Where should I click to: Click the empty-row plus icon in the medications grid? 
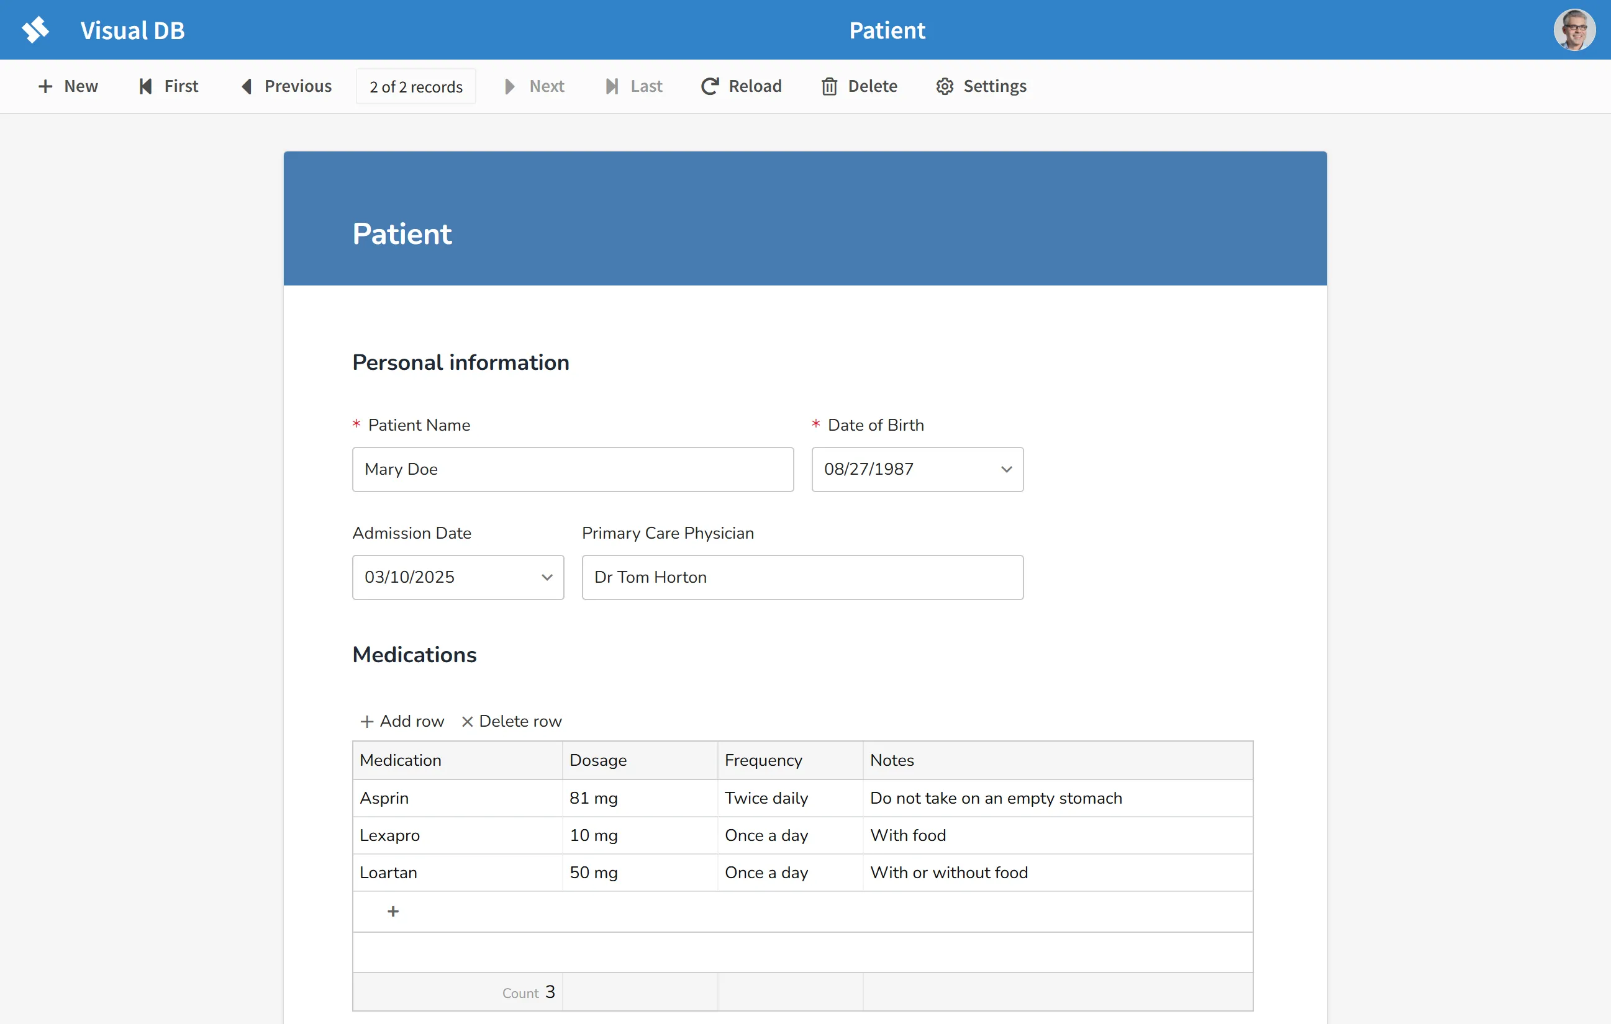pos(393,912)
